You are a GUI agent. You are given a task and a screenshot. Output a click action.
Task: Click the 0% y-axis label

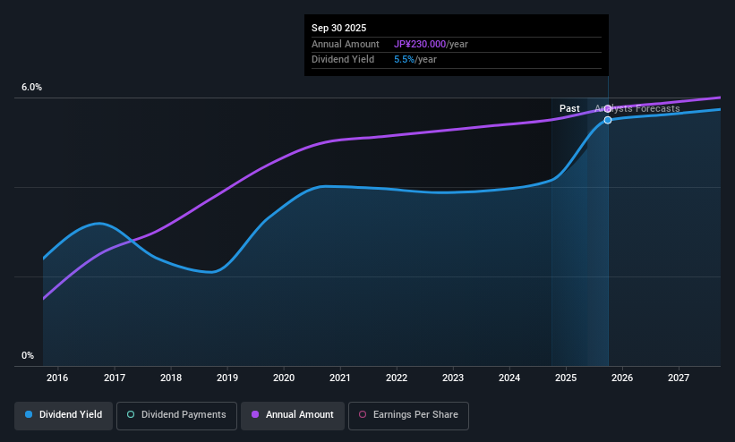pyautogui.click(x=28, y=355)
